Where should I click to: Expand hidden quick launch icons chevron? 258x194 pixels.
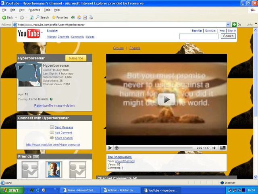click(x=55, y=189)
